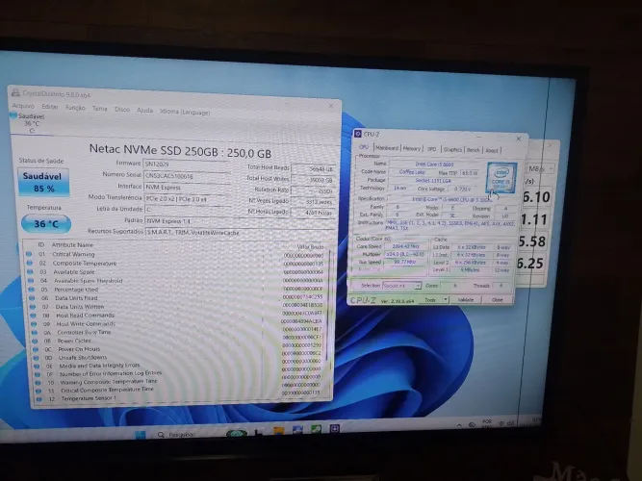
Task: Select the Media and Data Integrity Errors row
Action: 180,365
